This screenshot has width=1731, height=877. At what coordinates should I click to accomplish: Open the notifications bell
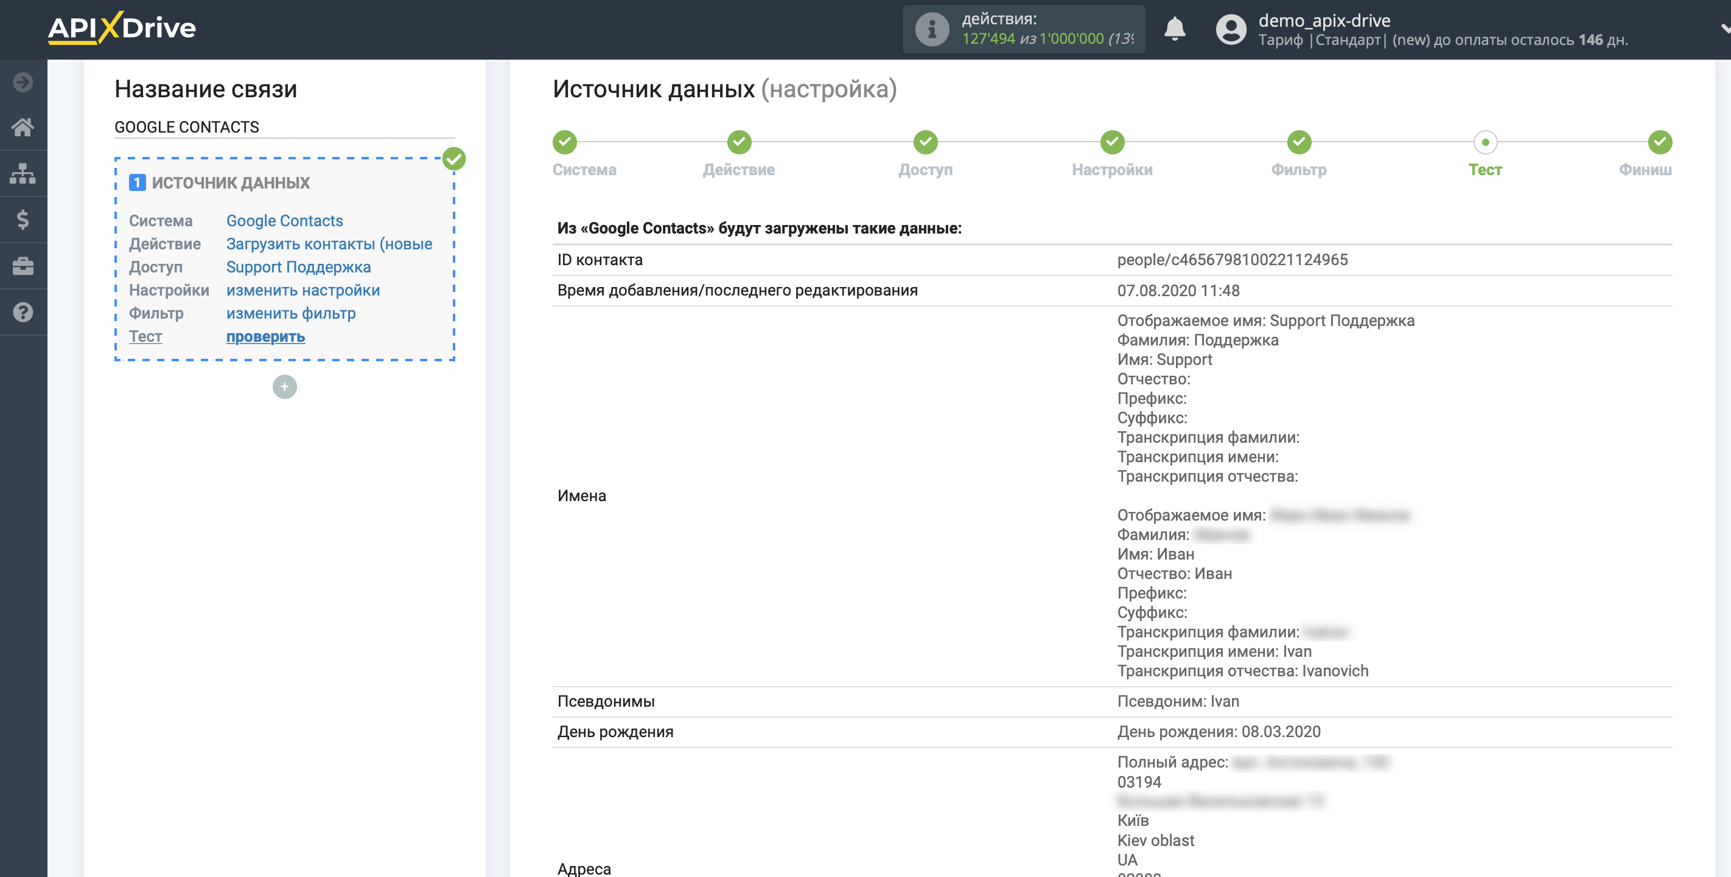click(1174, 29)
